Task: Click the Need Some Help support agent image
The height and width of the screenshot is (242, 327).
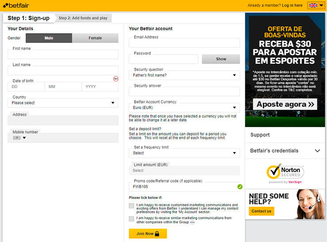Action: click(310, 204)
